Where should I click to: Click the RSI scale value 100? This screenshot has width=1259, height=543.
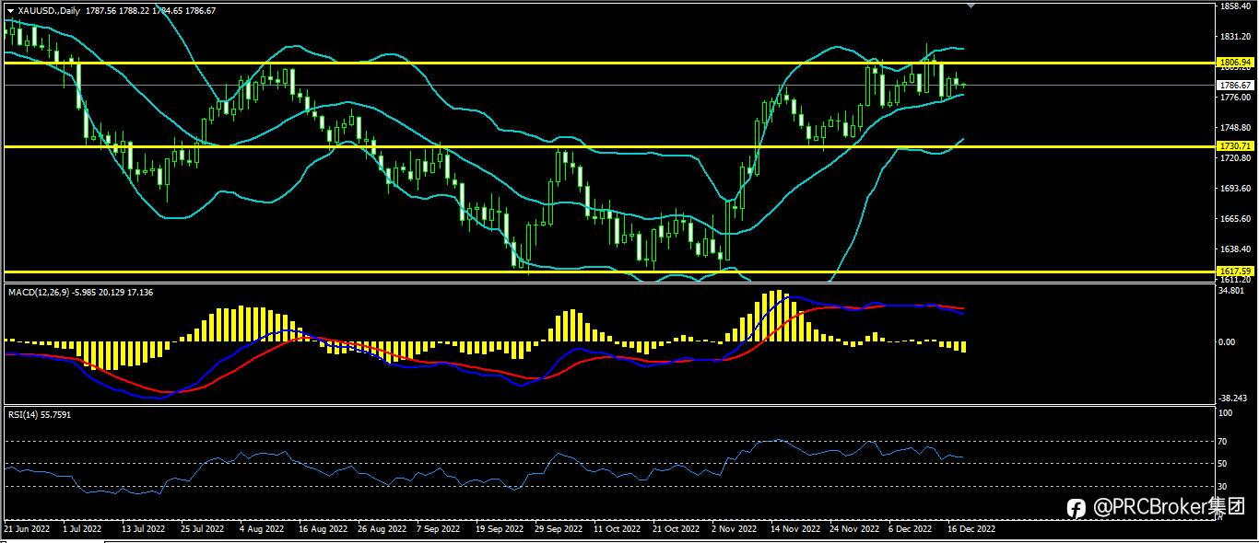[x=1226, y=413]
